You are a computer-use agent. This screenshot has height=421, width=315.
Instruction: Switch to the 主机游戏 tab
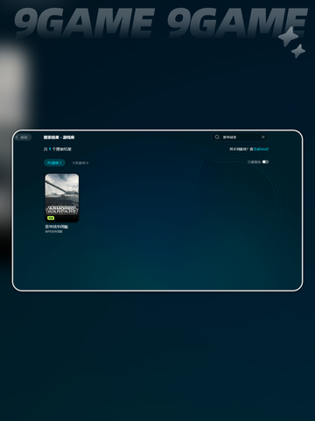coord(80,163)
